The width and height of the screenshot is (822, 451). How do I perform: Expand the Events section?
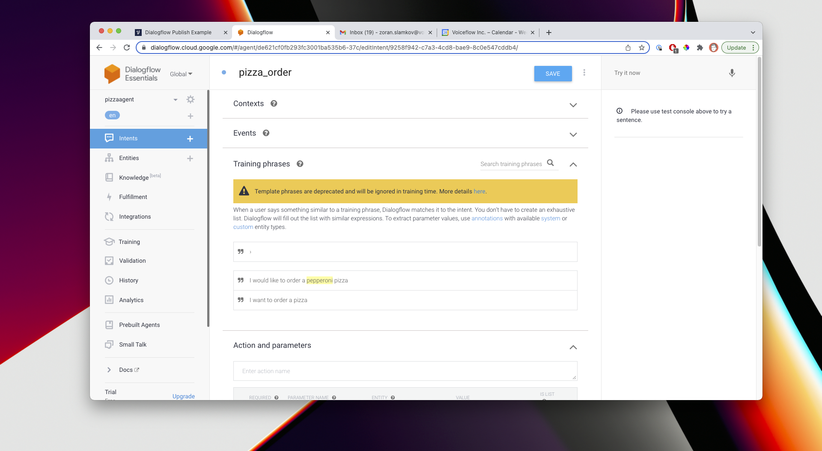click(x=573, y=134)
